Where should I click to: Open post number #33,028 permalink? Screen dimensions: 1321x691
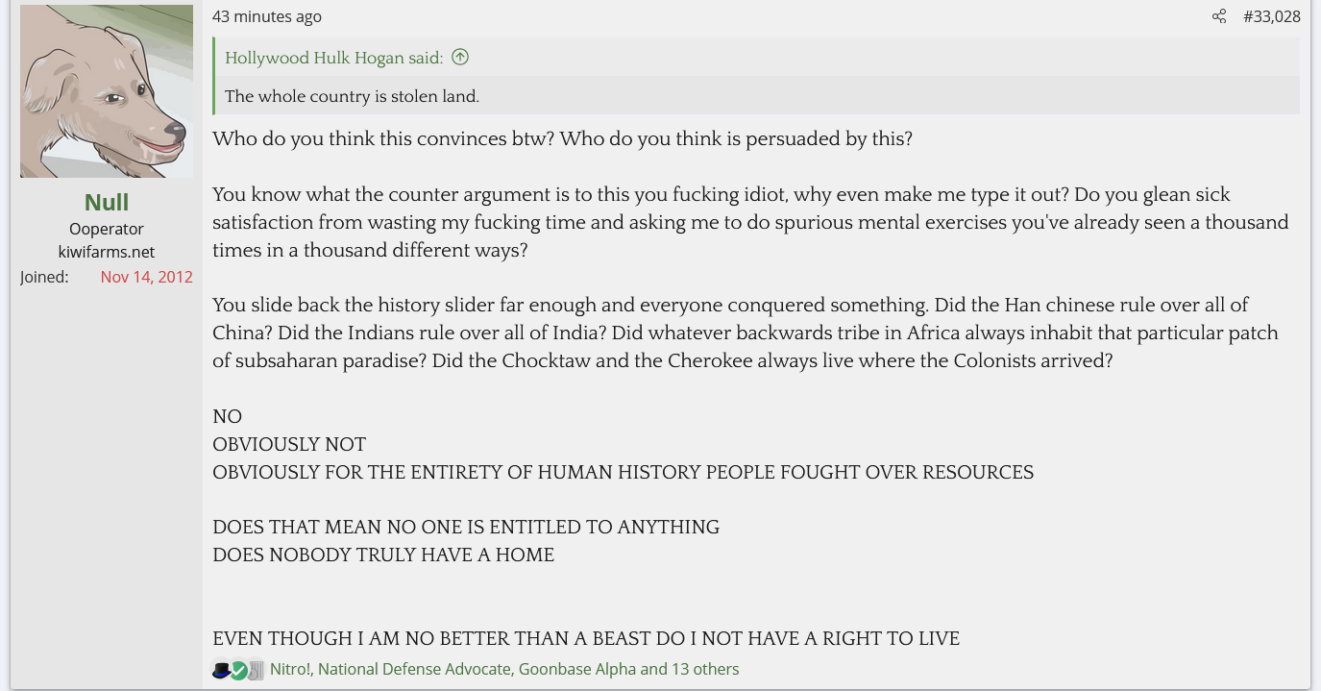tap(1271, 16)
